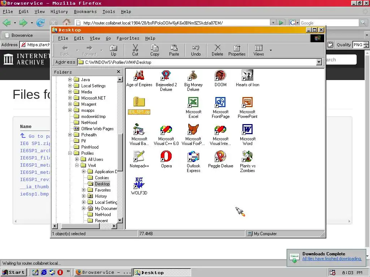Launch Internet Explorer from Quick Launch
370x277 pixels.
coord(44,272)
